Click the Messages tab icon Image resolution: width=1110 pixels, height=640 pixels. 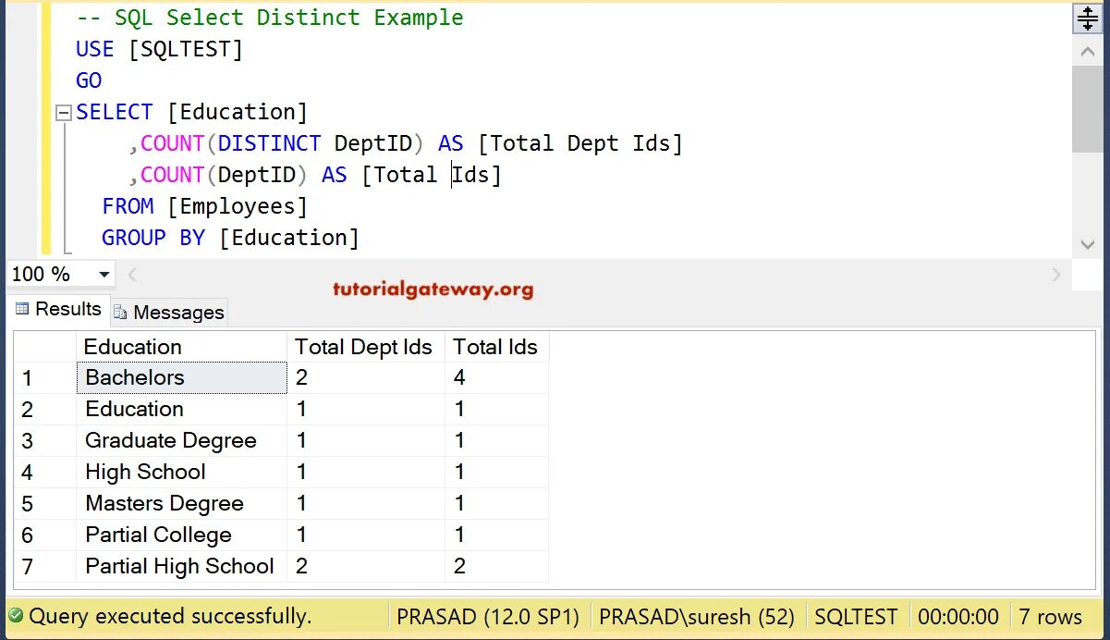120,313
